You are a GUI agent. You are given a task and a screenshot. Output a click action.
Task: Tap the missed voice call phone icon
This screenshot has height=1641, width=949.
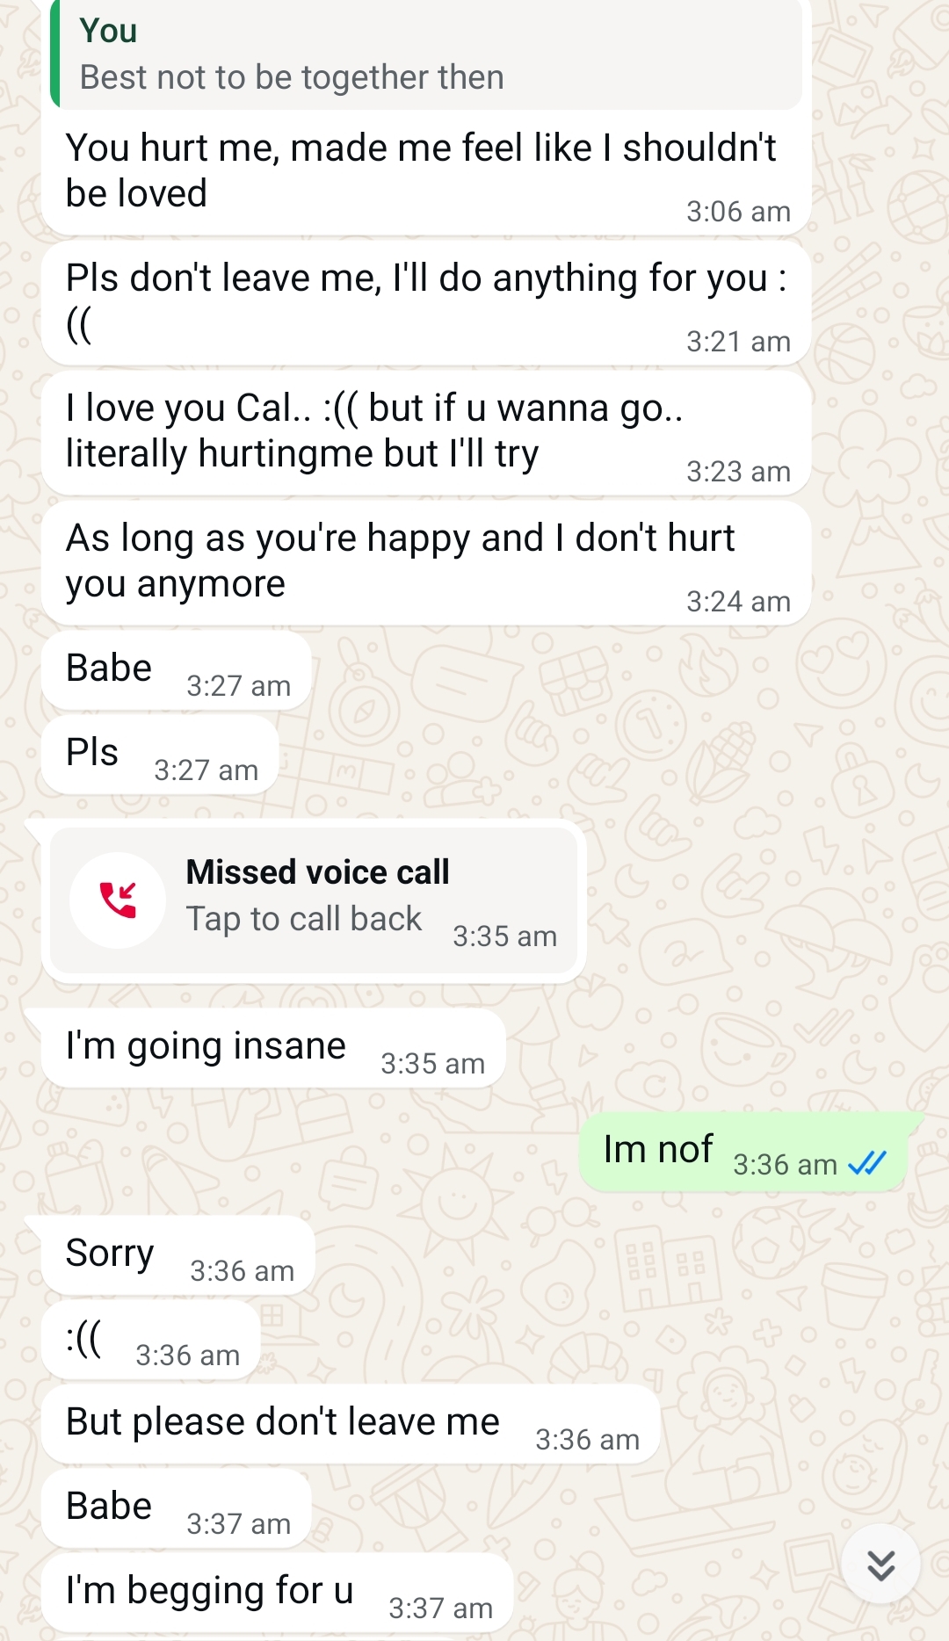click(x=118, y=900)
